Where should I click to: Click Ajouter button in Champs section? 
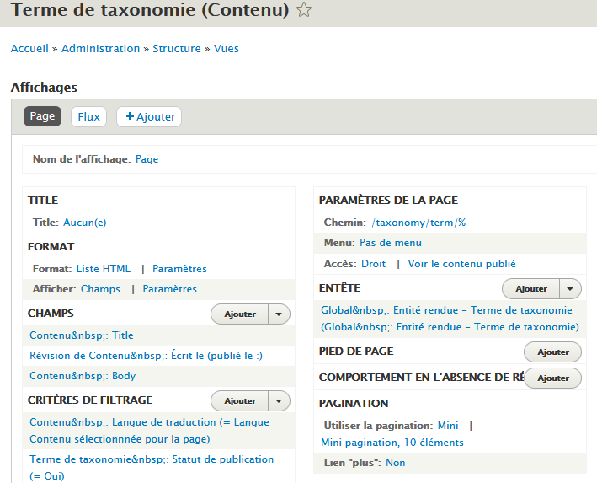click(x=240, y=314)
